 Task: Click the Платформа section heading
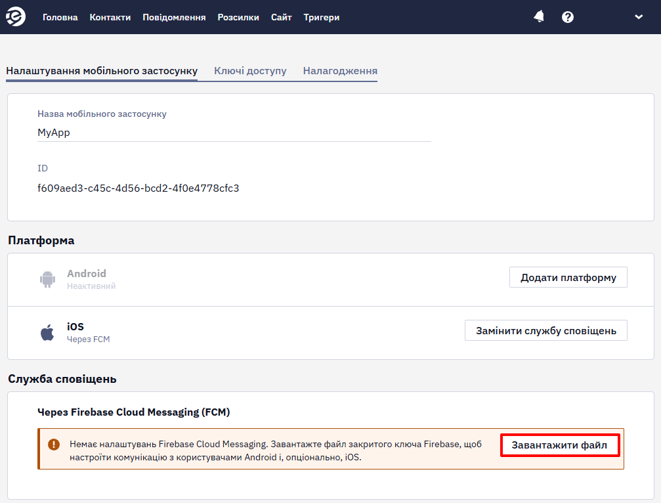(41, 240)
